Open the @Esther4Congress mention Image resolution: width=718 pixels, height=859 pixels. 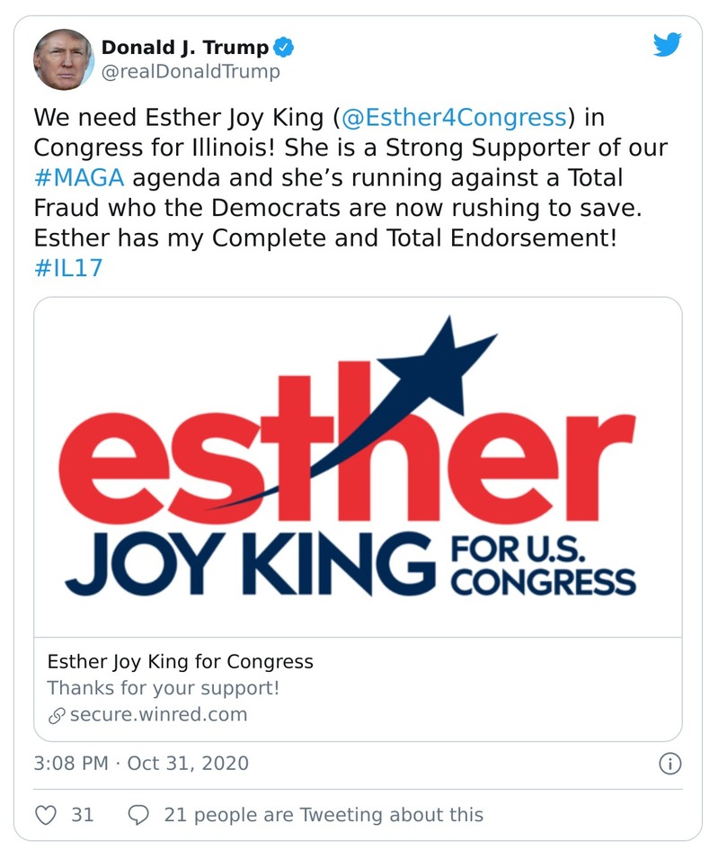455,118
